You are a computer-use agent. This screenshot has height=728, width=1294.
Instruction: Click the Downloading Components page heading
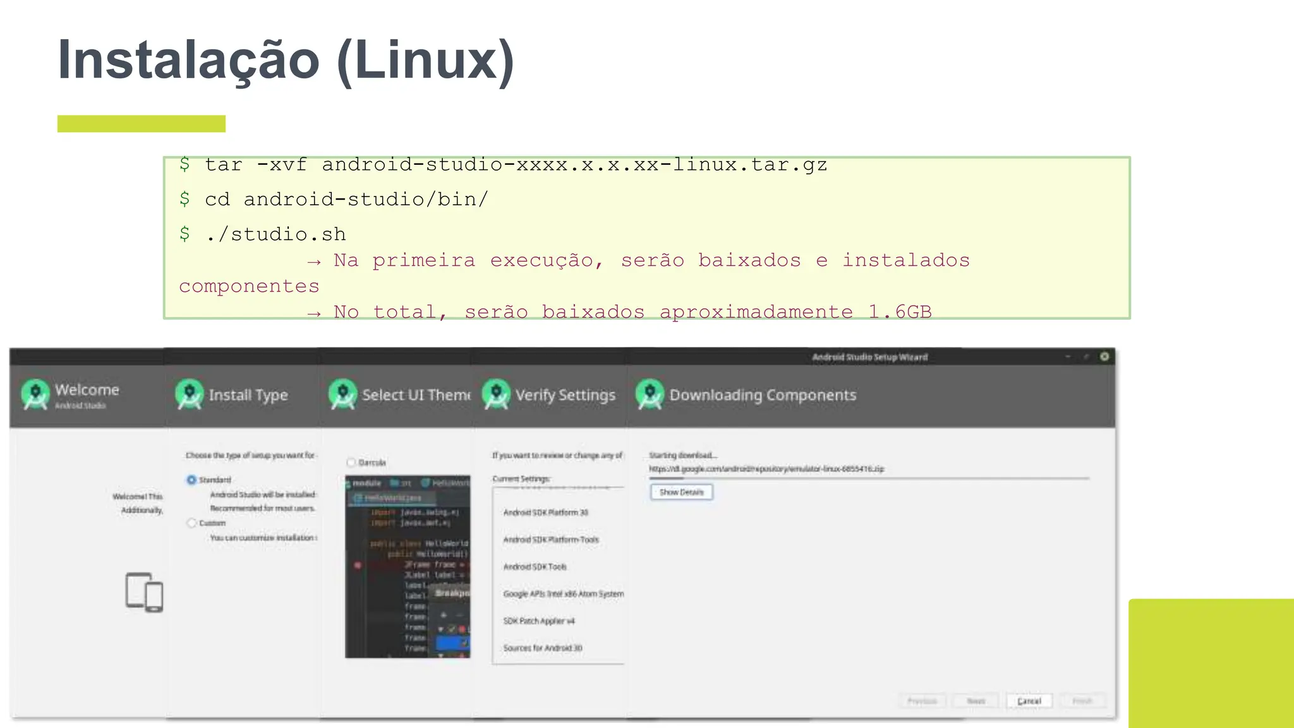pos(763,395)
